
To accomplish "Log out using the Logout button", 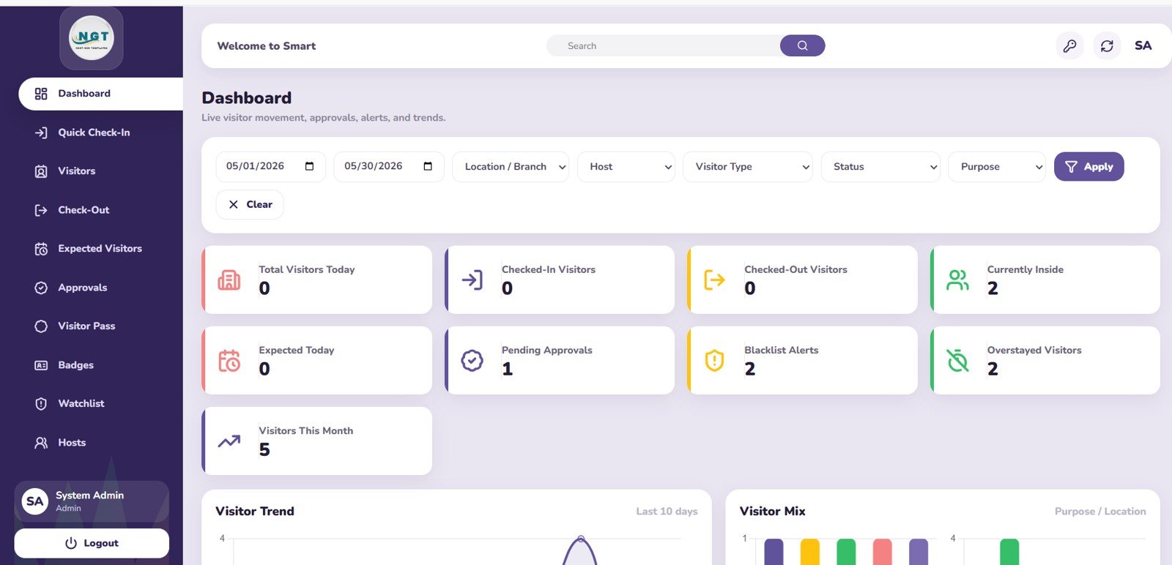I will [x=92, y=543].
